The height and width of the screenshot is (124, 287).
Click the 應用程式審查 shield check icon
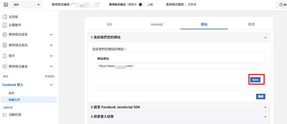(x=5, y=67)
